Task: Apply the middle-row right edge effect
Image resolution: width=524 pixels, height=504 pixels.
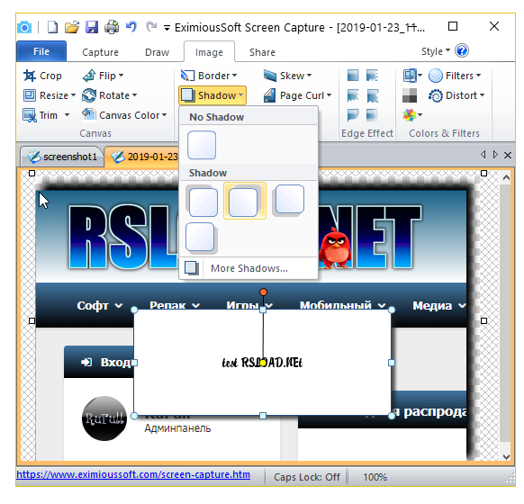Action: pyautogui.click(x=372, y=95)
